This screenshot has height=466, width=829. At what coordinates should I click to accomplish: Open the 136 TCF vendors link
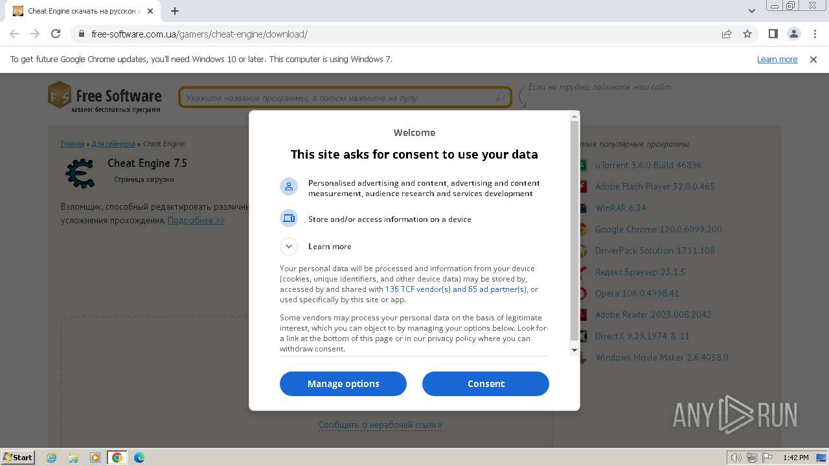point(456,289)
